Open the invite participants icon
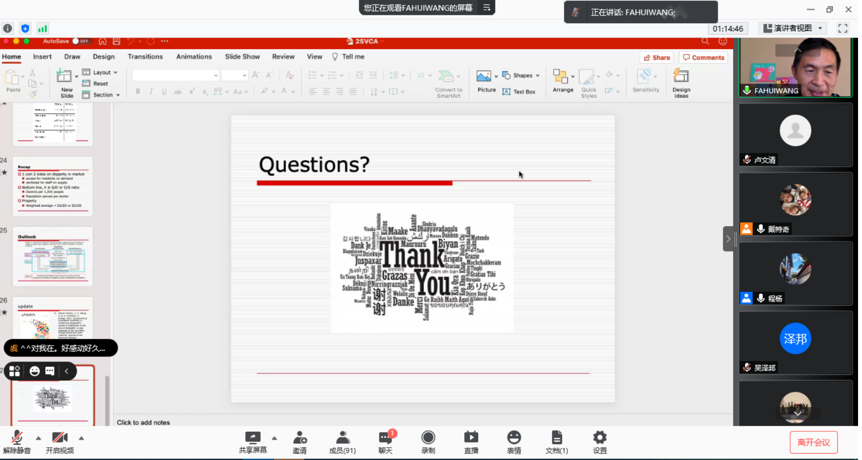862x460 pixels. (300, 438)
